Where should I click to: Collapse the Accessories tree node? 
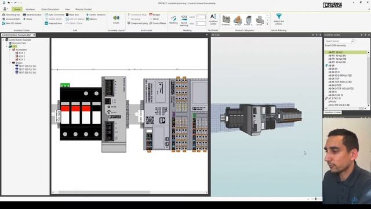tap(10, 50)
